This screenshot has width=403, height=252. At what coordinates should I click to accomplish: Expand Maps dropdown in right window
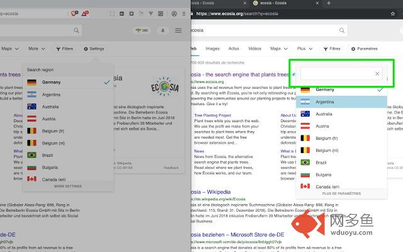point(279,49)
